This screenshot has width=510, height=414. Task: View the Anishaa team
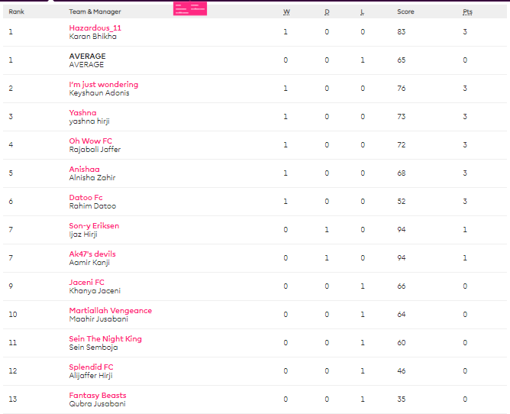point(84,169)
